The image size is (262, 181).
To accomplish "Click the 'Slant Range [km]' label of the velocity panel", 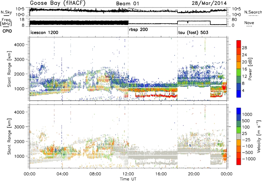I will coord(9,136).
